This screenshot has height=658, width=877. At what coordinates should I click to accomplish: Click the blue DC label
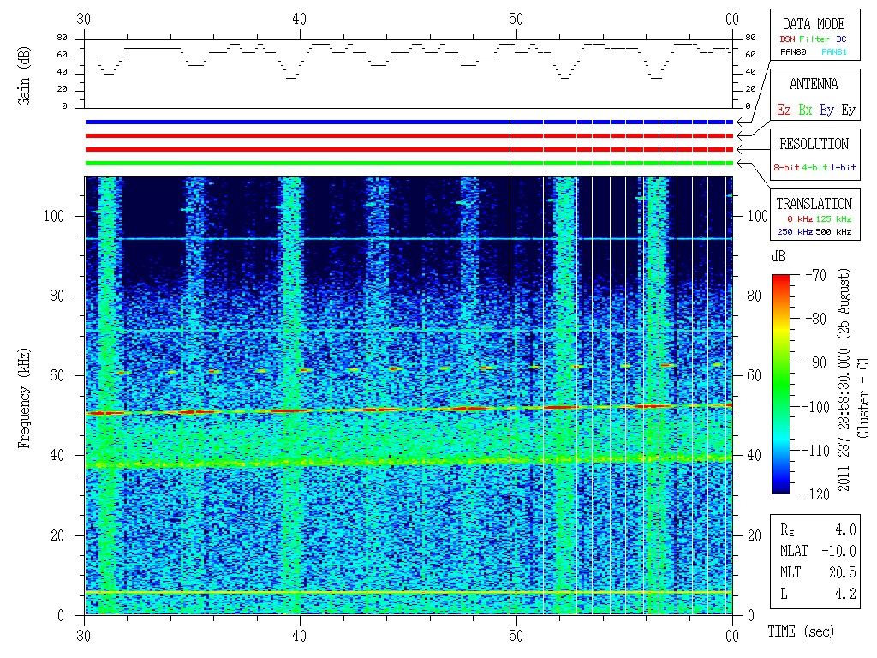pos(841,39)
